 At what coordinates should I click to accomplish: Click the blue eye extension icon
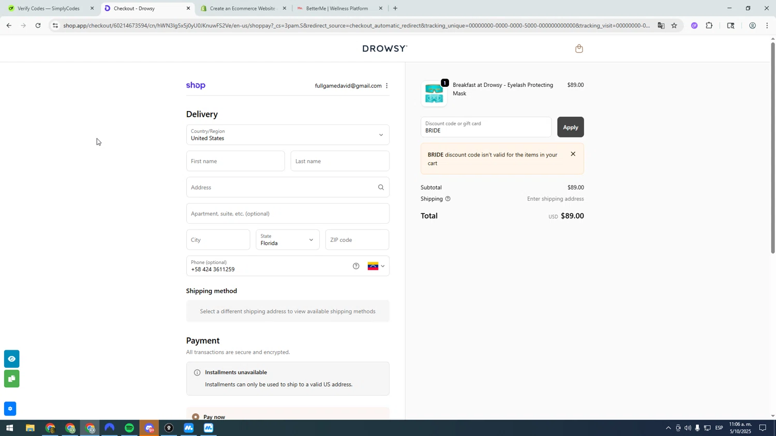[11, 359]
